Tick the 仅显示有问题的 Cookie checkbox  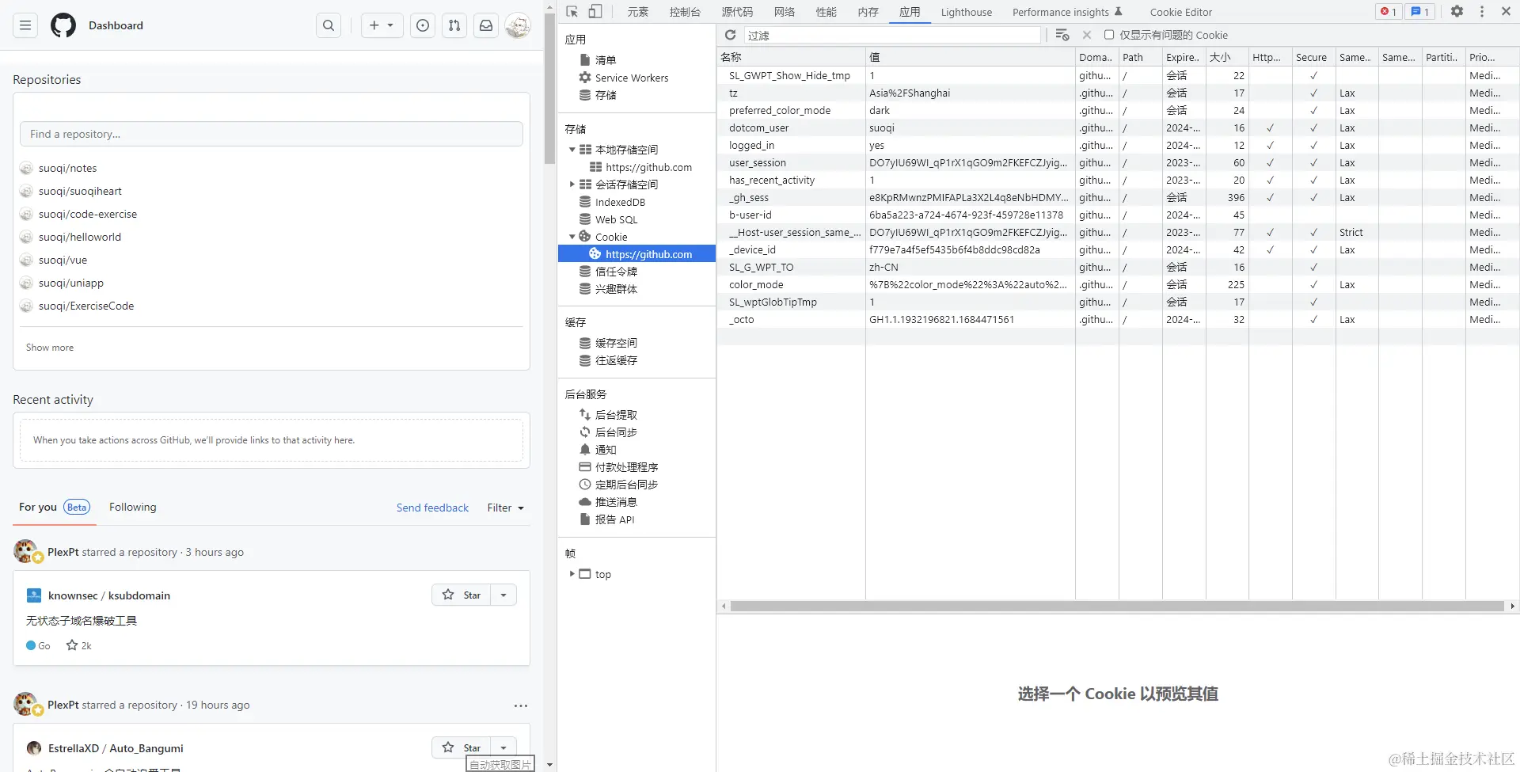1109,35
